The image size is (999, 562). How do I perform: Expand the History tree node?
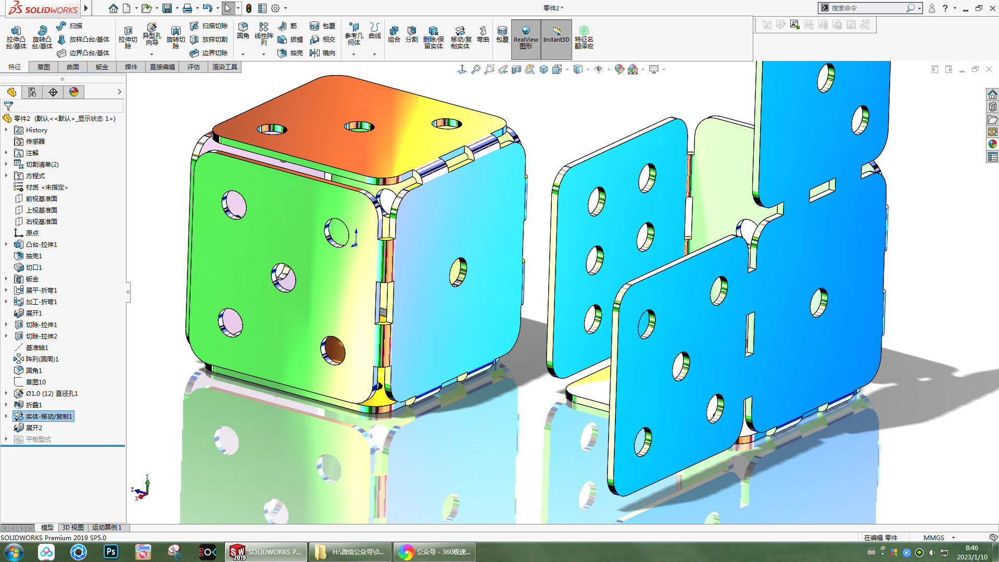(x=6, y=130)
